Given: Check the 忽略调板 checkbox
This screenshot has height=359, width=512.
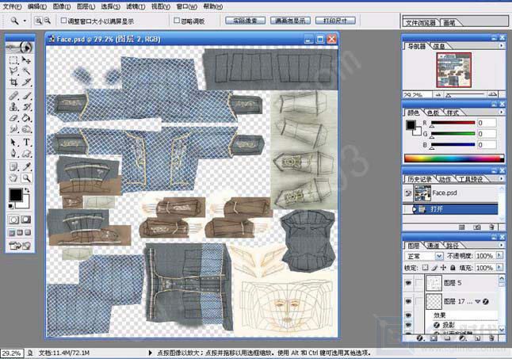Looking at the screenshot, I should tap(177, 21).
